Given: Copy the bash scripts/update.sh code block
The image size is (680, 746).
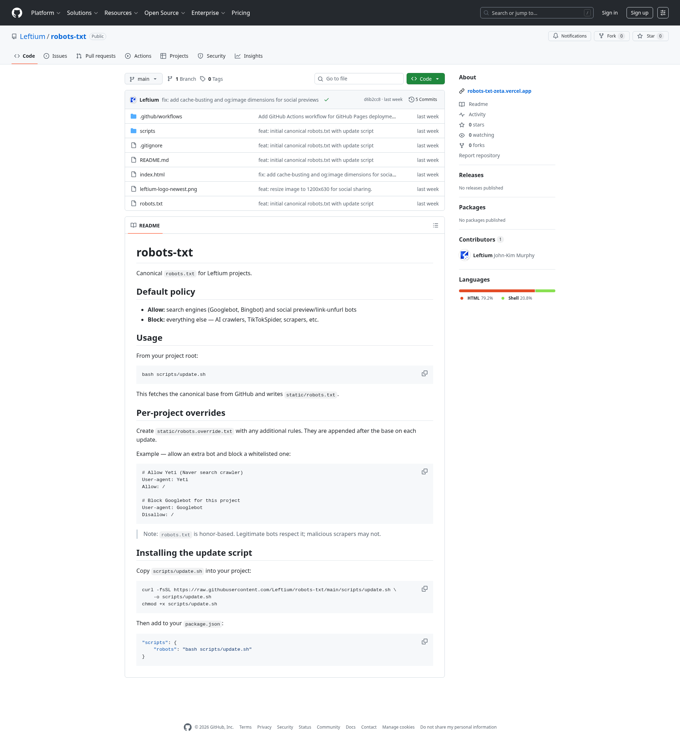Looking at the screenshot, I should tap(424, 374).
